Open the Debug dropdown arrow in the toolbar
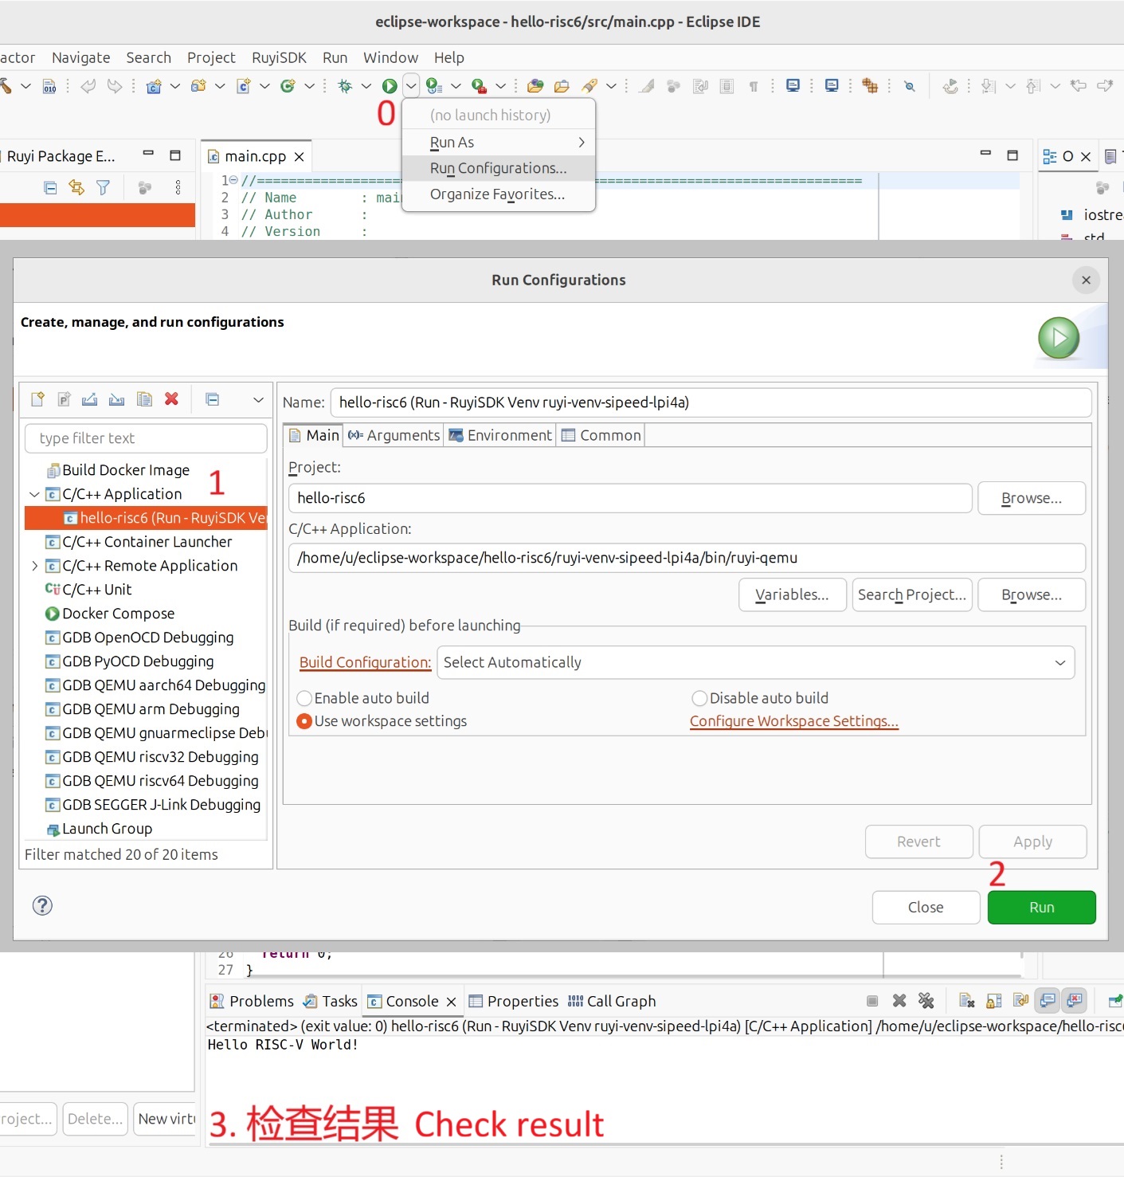The image size is (1124, 1177). [x=366, y=86]
